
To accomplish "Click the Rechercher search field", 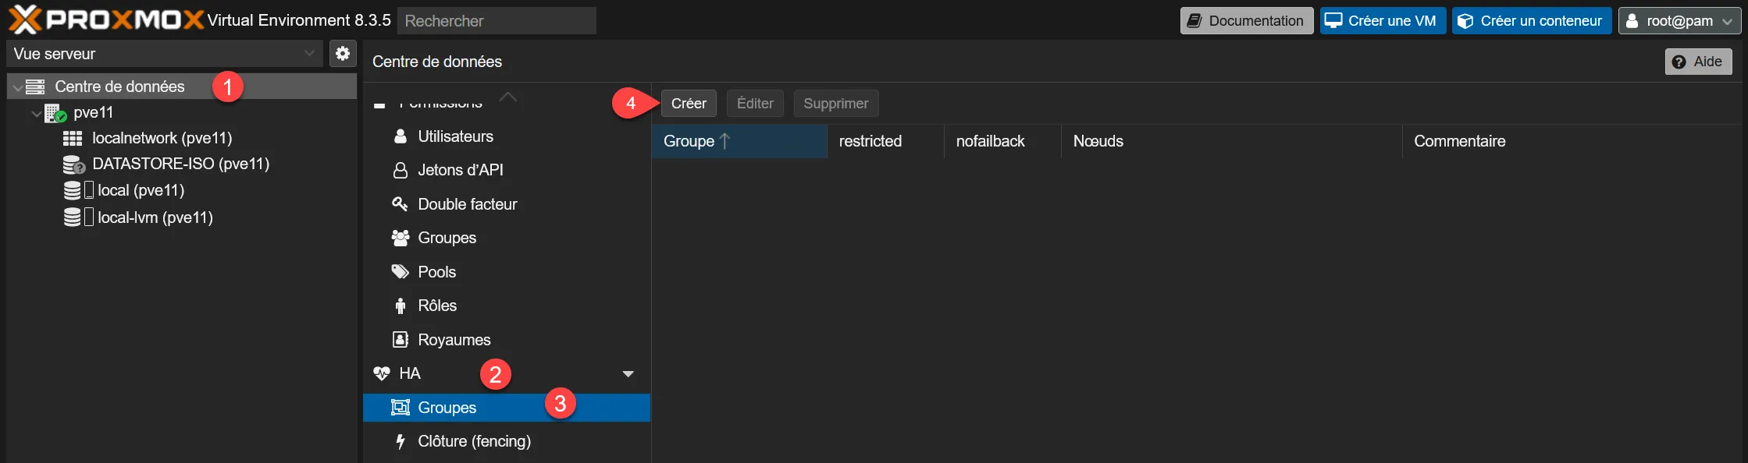I will 497,21.
